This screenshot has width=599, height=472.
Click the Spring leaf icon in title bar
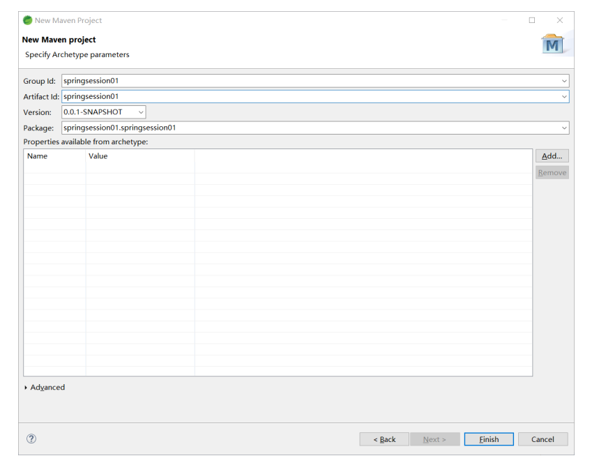[x=27, y=20]
